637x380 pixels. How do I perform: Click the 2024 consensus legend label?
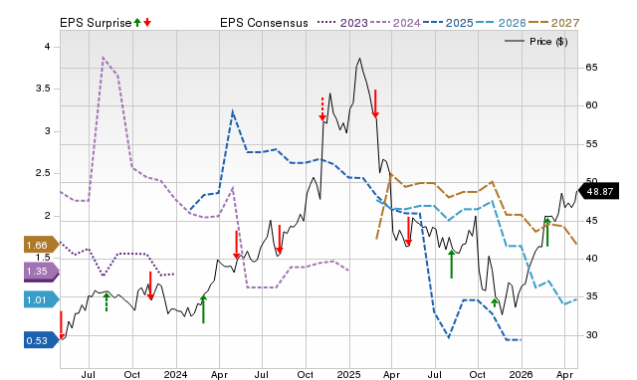coord(406,23)
